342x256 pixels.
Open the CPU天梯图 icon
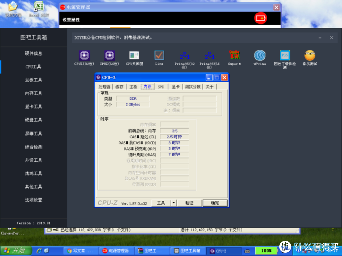[x=134, y=55]
